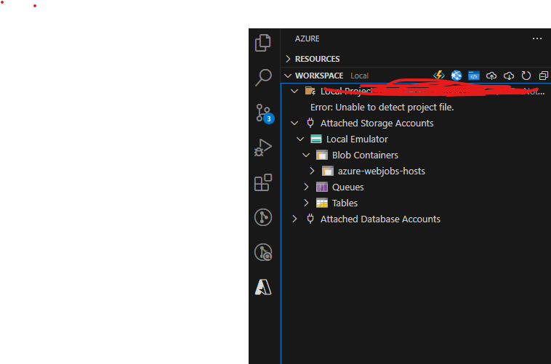
Task: Select the 'Attached Database Accounts' label
Action: click(380, 219)
